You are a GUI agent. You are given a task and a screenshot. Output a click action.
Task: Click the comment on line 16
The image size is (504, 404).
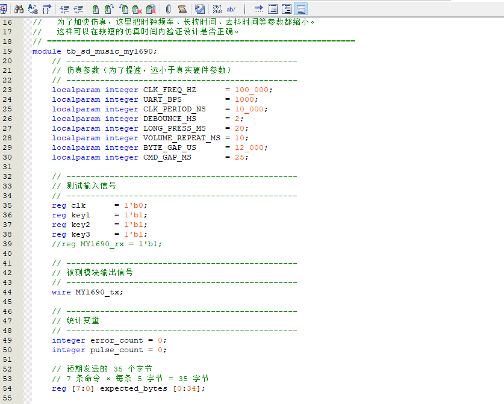[x=173, y=22]
